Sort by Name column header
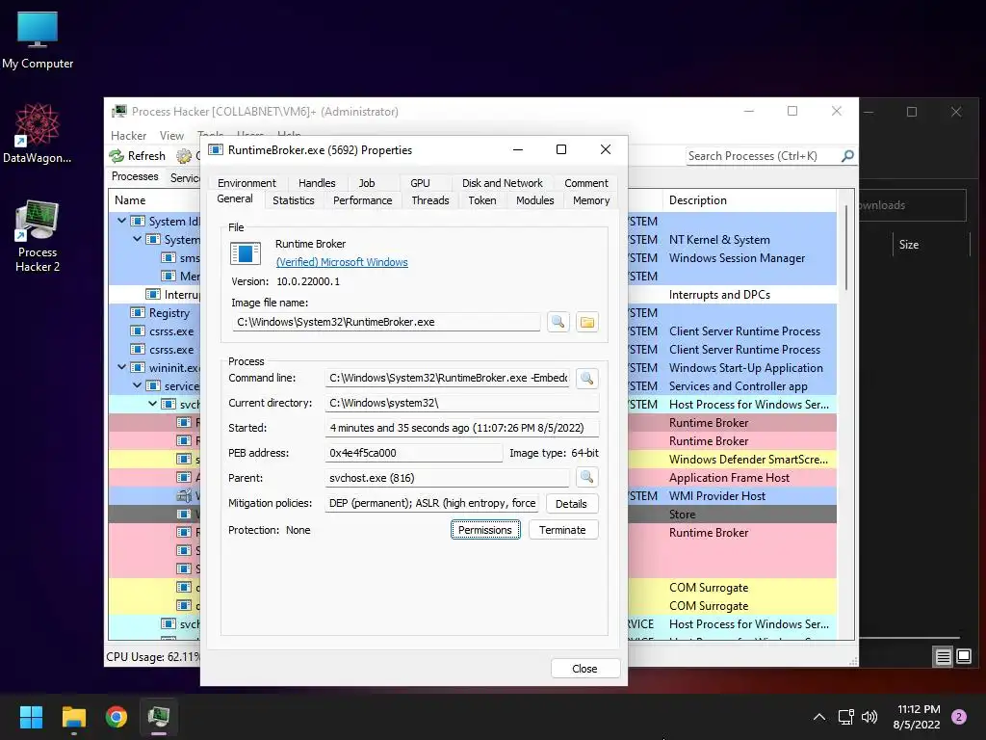The width and height of the screenshot is (986, 740). [130, 200]
